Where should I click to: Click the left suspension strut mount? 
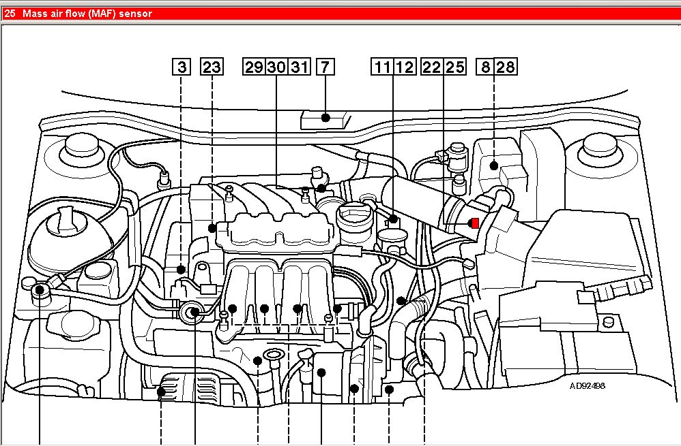[80, 147]
